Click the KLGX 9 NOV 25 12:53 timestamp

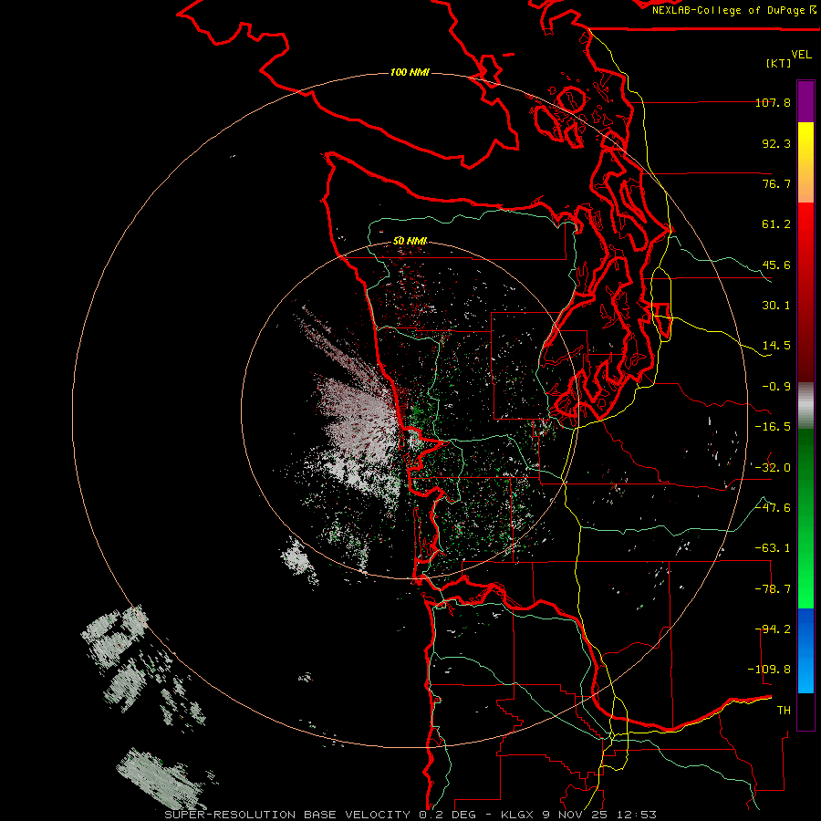(578, 815)
